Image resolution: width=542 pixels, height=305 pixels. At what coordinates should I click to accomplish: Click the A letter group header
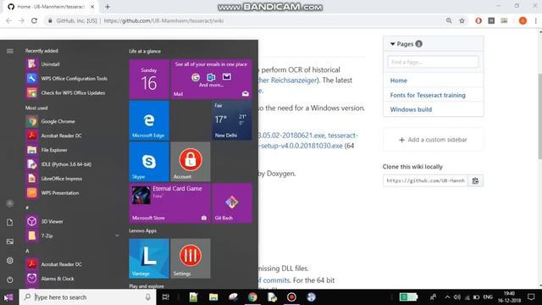pyautogui.click(x=27, y=251)
